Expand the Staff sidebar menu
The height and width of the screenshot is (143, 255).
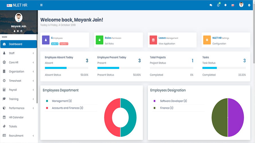pos(19,53)
